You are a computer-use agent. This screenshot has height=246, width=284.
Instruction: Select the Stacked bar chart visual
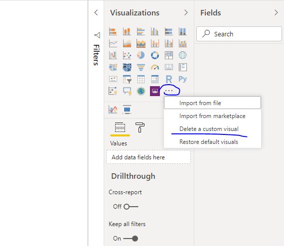tap(113, 31)
